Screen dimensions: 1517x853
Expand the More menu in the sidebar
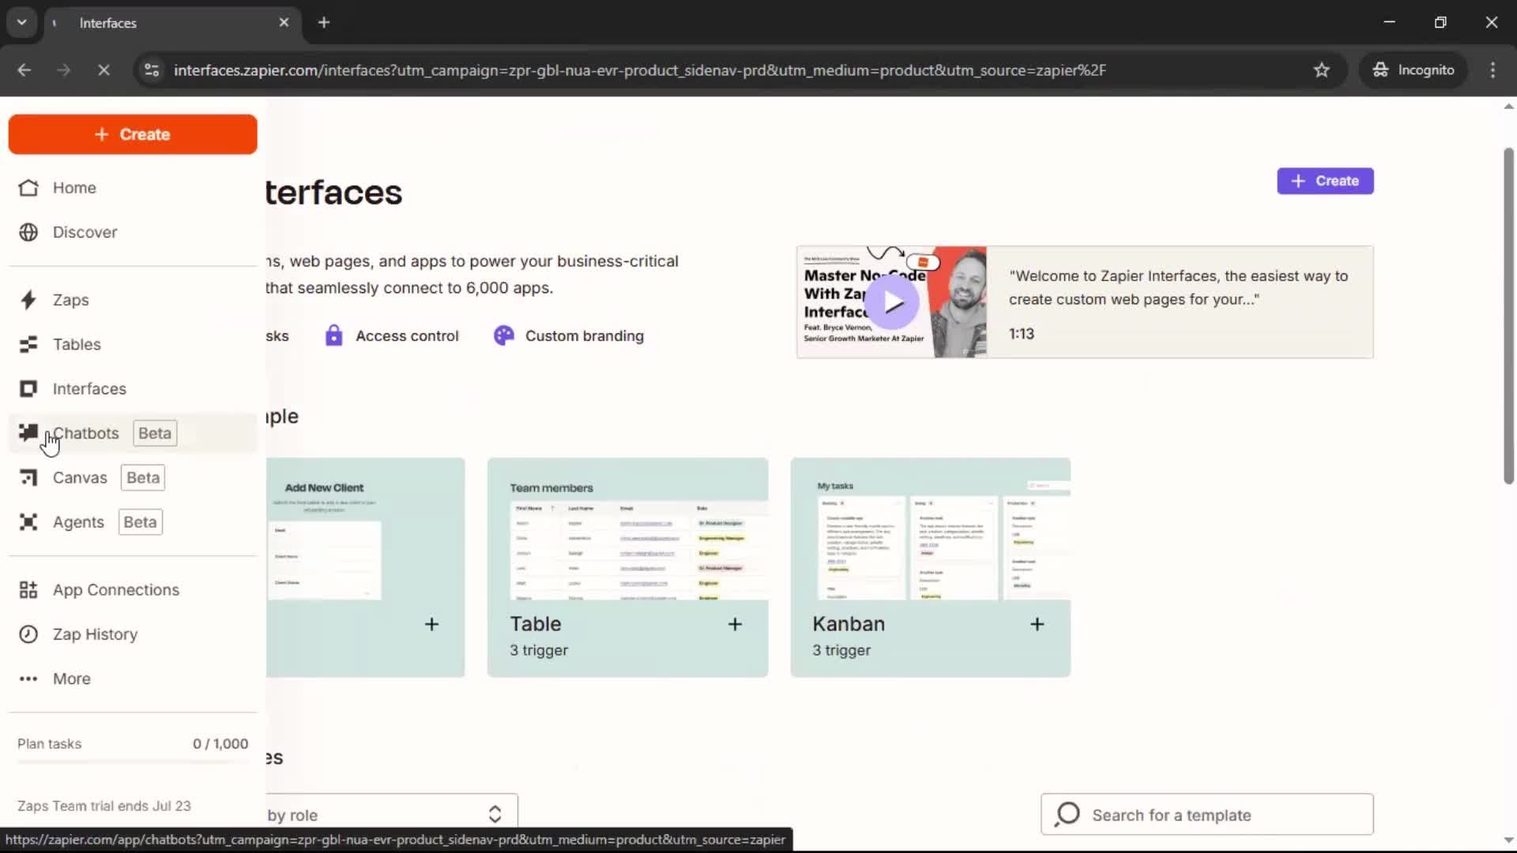(x=133, y=678)
